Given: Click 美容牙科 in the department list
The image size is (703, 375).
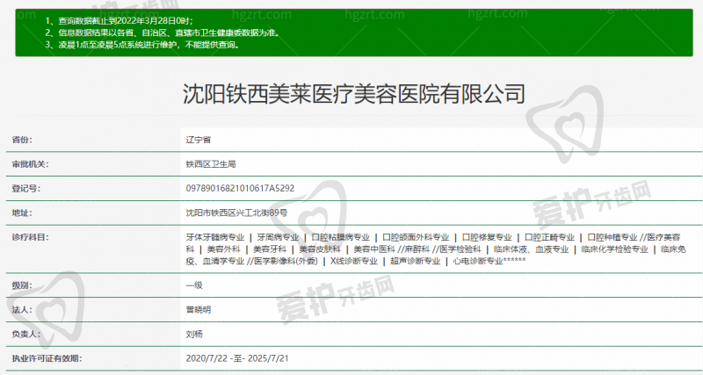Looking at the screenshot, I should (x=270, y=249).
